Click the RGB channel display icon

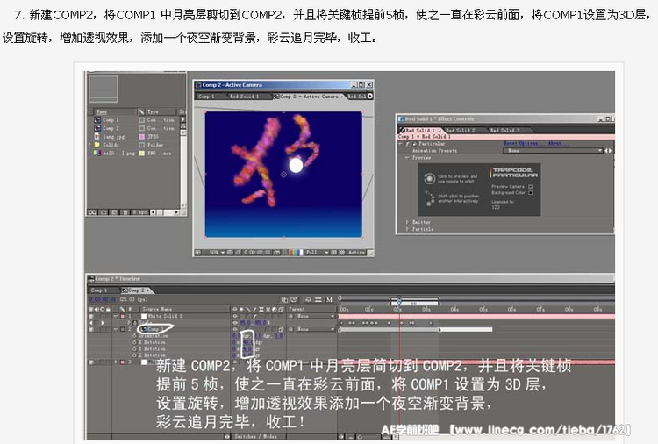tap(296, 253)
